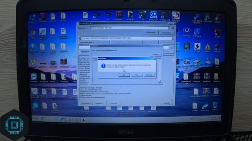Expand the Bosch MEDC17 module dropdown

tap(172, 38)
